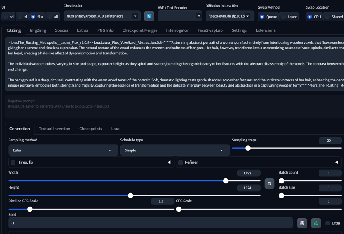
Task: Open the Diffusion in Low Bits dropdown
Action: pos(229,16)
